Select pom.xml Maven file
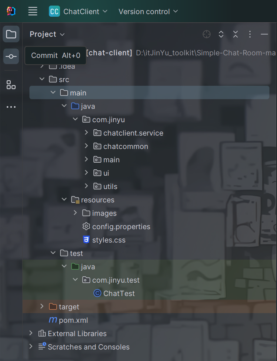Viewport: 277px width, 361px height. tap(73, 320)
